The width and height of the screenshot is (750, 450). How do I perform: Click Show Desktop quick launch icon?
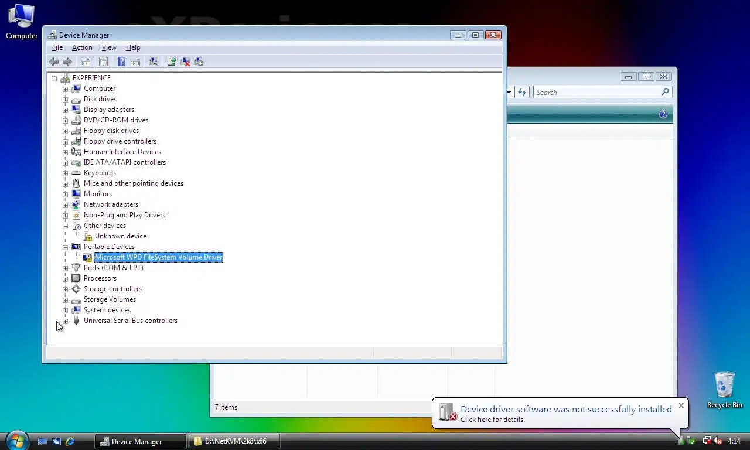(43, 441)
